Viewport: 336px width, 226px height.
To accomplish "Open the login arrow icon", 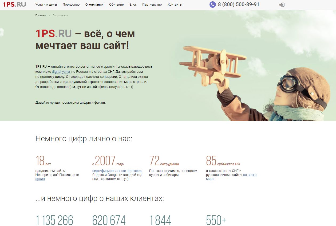I will coord(282,5).
